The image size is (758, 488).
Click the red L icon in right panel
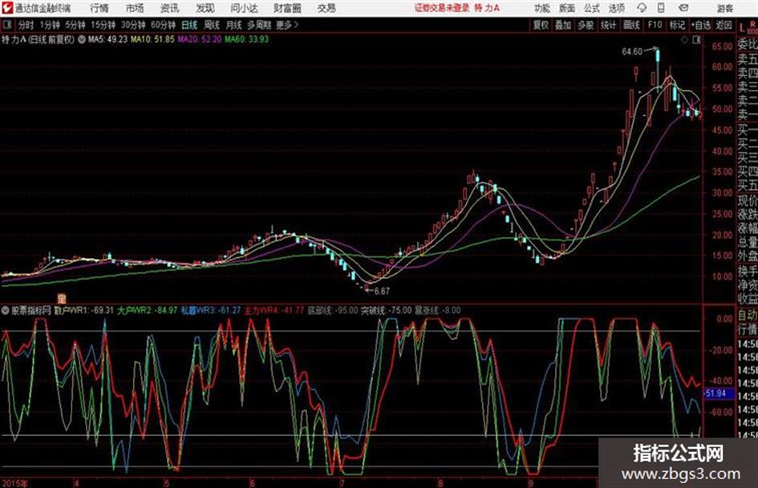742,27
